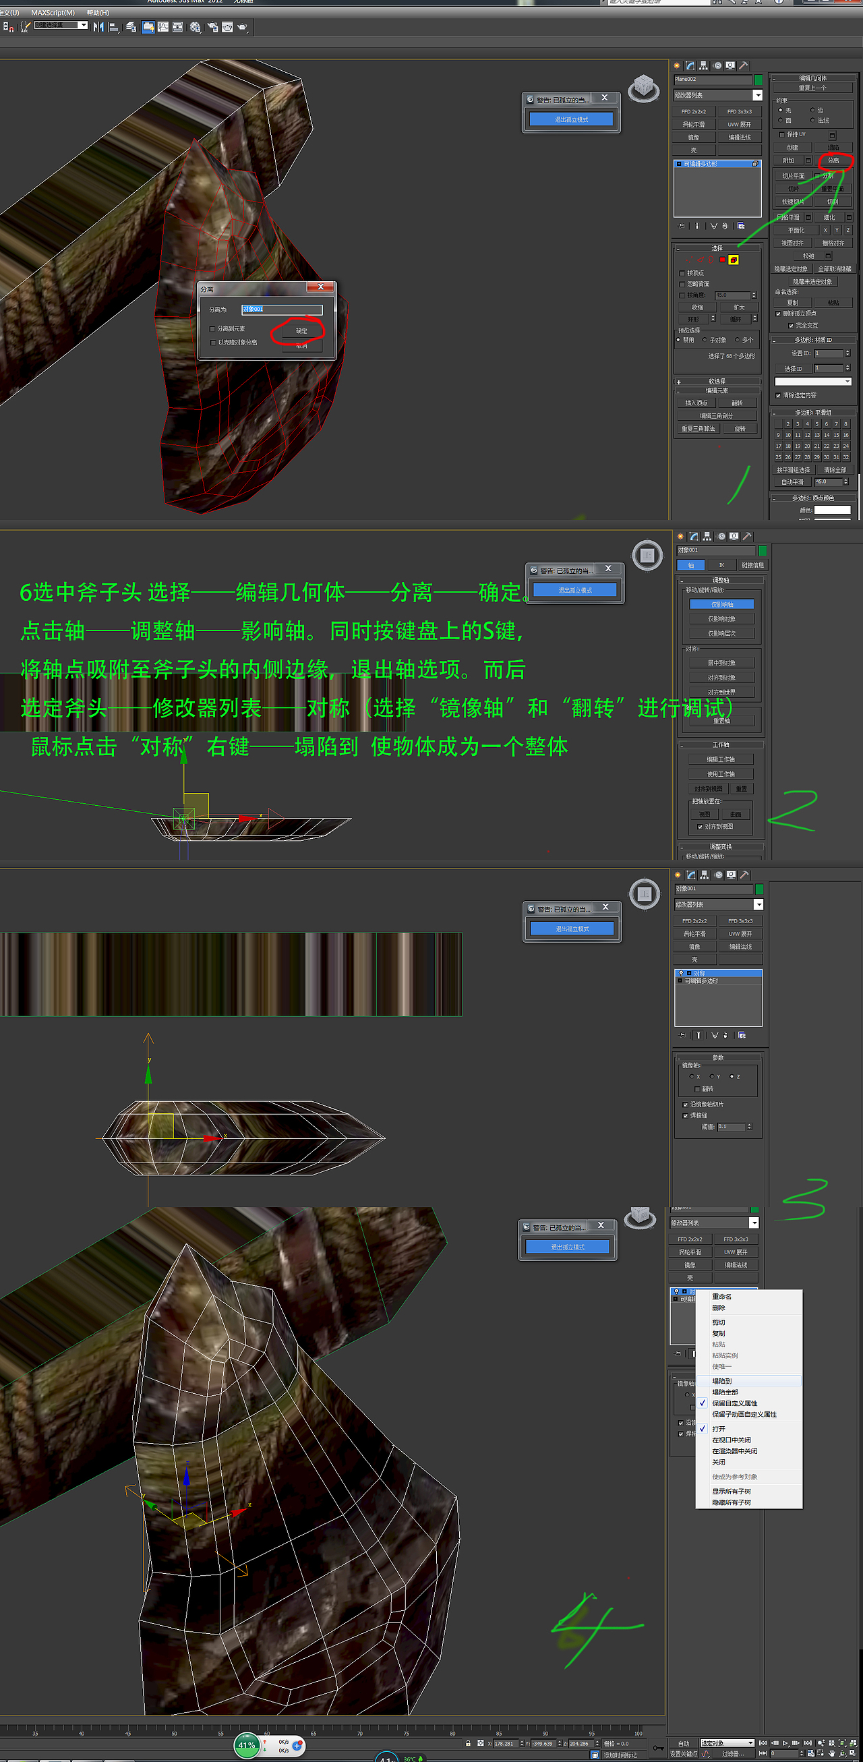Open Render Setup teapot icon
The image size is (863, 1762).
pos(212,27)
